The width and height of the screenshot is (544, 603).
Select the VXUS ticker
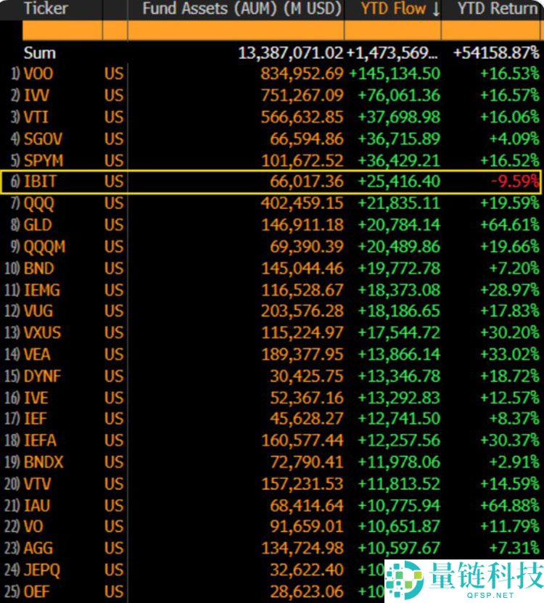click(42, 332)
